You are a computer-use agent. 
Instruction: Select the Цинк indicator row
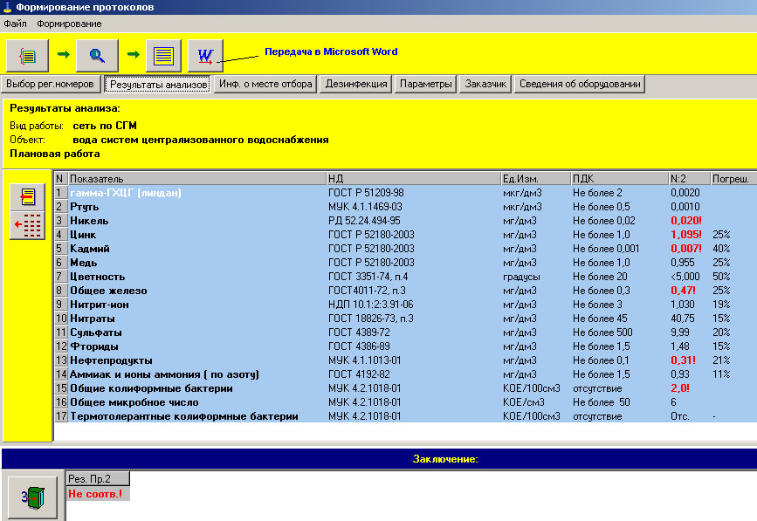tap(405, 235)
